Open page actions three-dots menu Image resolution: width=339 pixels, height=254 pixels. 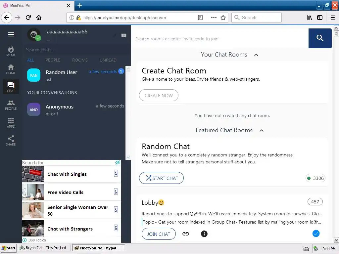214,18
